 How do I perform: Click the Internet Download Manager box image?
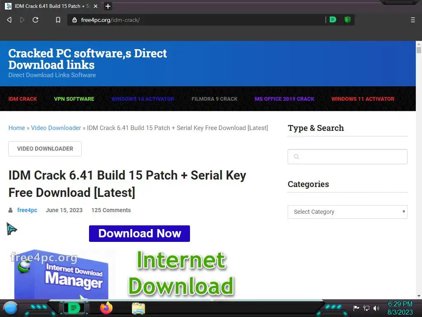[x=62, y=274]
